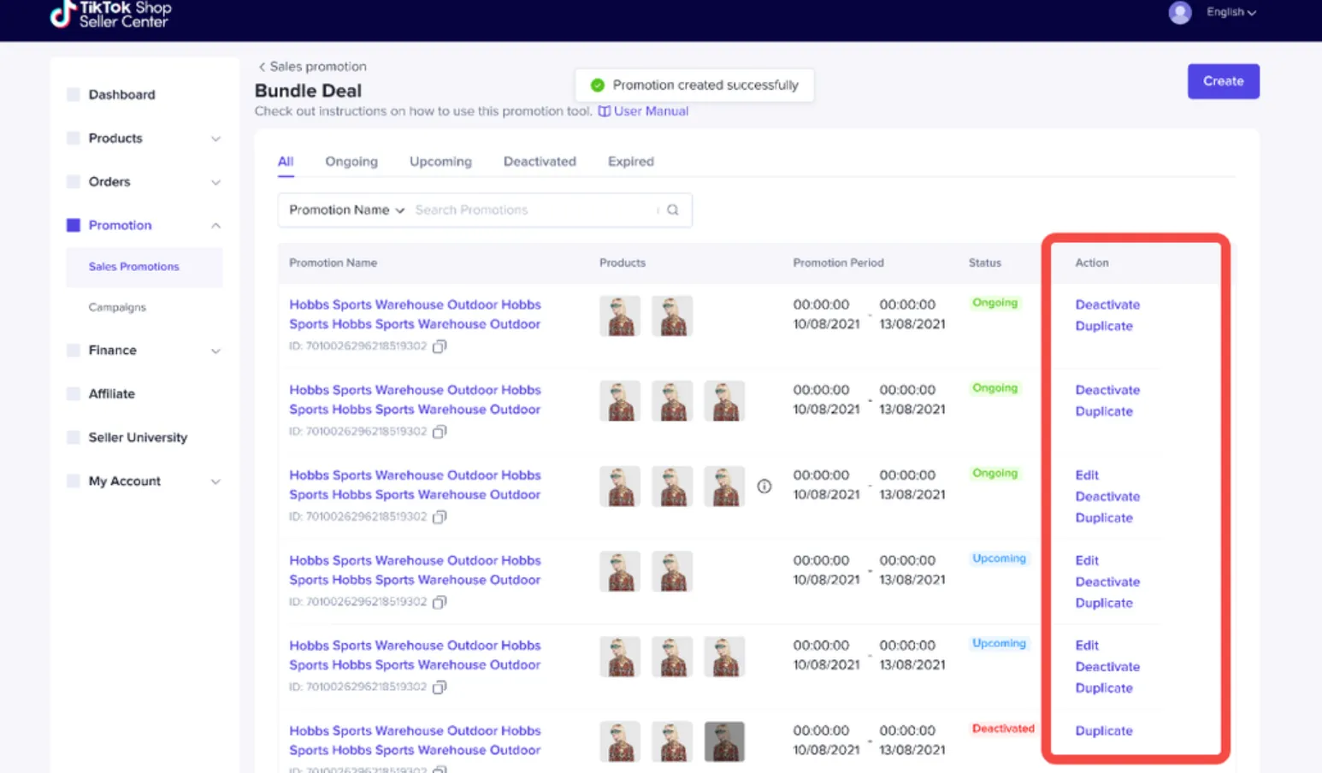Click the info icon beside product thumbnails
This screenshot has width=1322, height=773.
[x=764, y=486]
